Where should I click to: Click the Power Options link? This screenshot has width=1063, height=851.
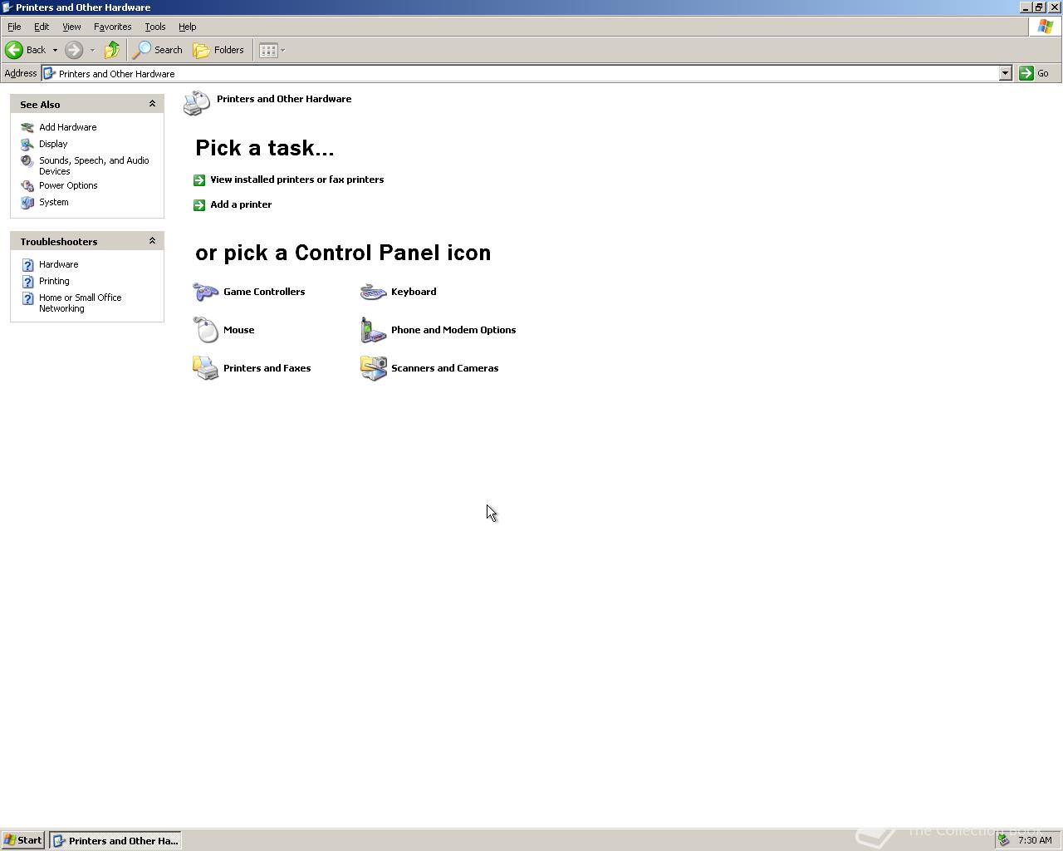68,185
